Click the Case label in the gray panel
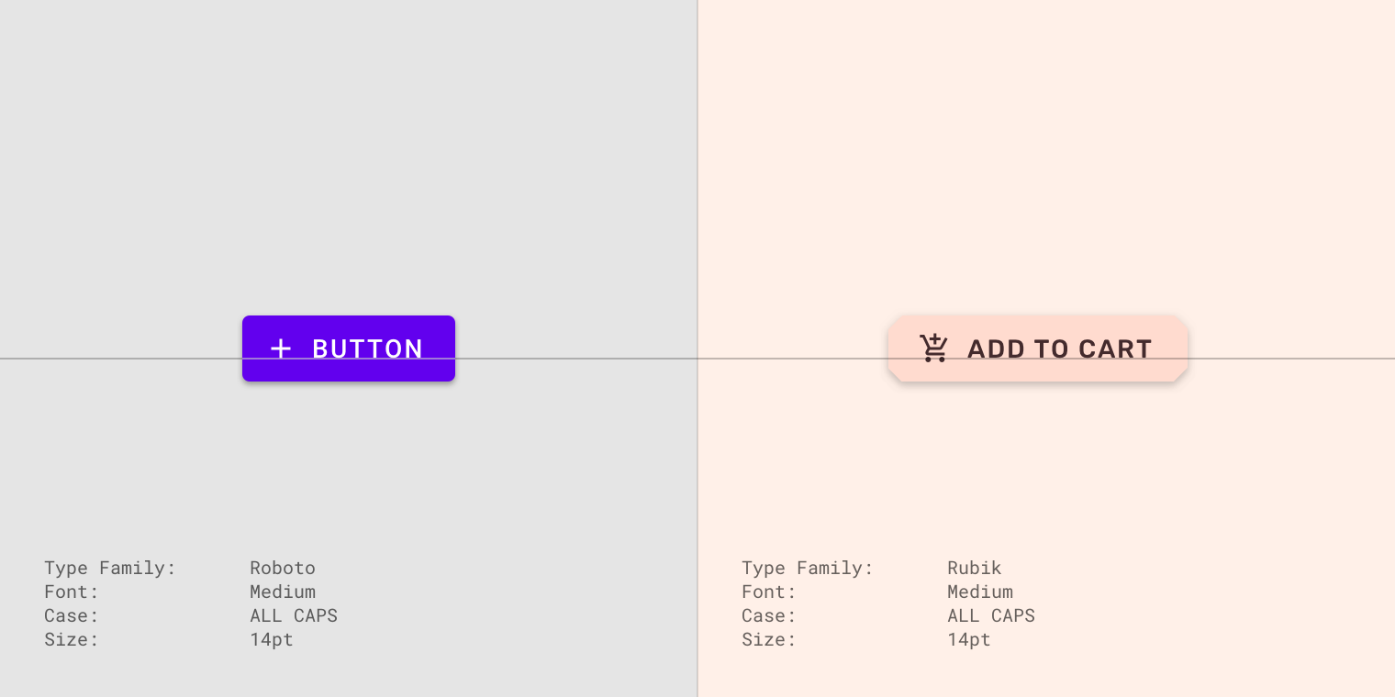The image size is (1395, 697). 72,615
